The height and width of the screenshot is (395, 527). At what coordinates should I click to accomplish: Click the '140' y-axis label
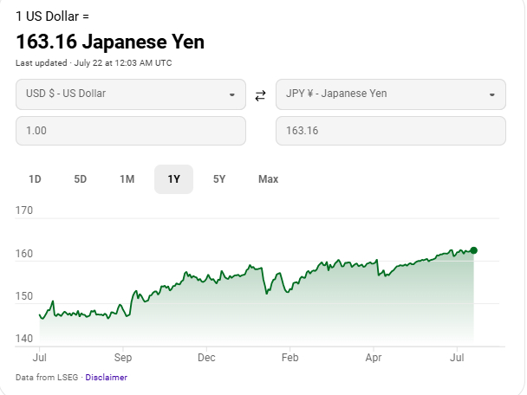(x=24, y=339)
